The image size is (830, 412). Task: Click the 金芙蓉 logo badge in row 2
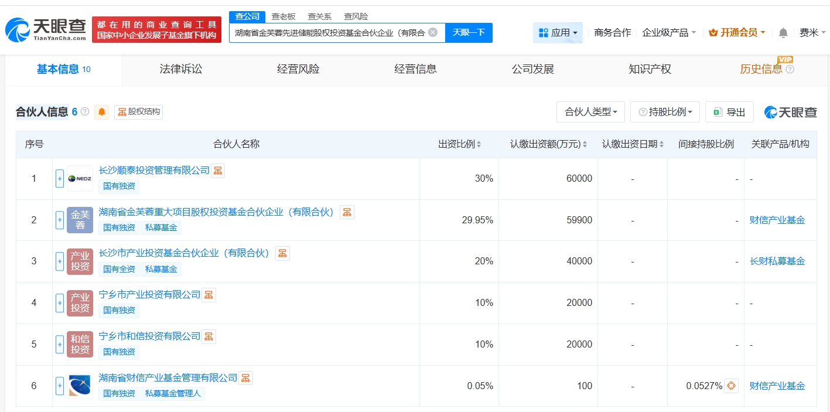click(80, 220)
